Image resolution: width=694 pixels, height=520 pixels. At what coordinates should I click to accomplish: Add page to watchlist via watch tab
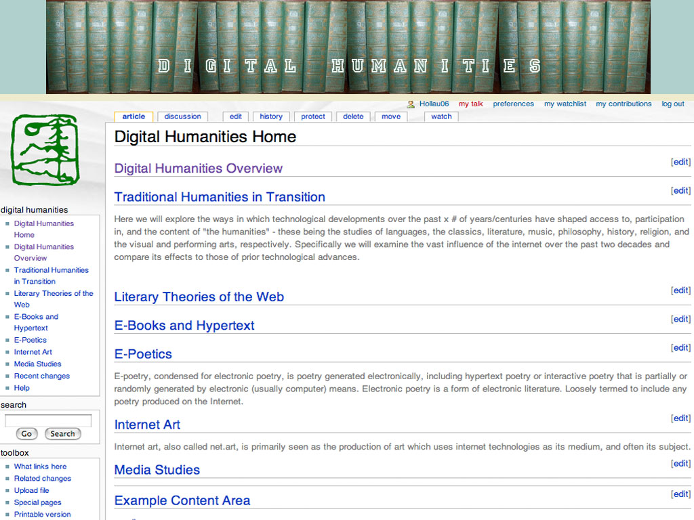coord(441,116)
